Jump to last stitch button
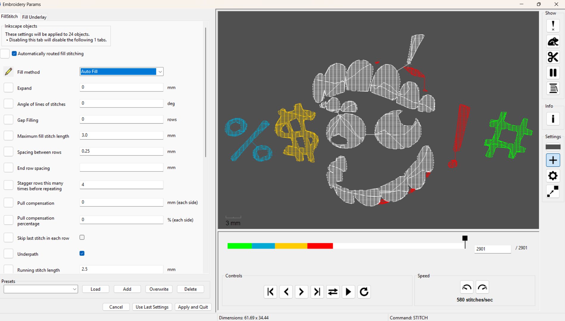This screenshot has width=565, height=321. click(317, 292)
